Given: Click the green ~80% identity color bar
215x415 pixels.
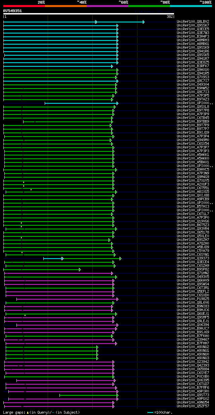Looking at the screenshot, I should [x=149, y=6].
